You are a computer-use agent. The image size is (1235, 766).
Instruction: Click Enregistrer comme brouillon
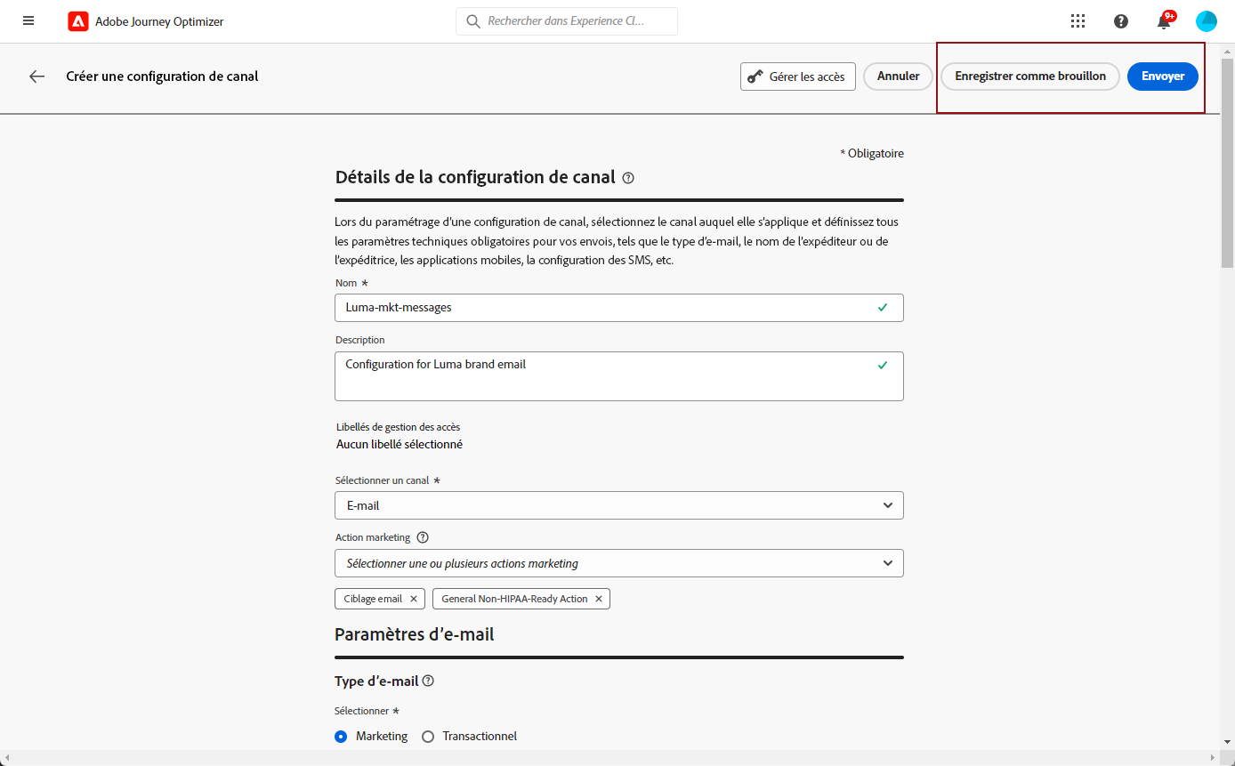(x=1030, y=77)
